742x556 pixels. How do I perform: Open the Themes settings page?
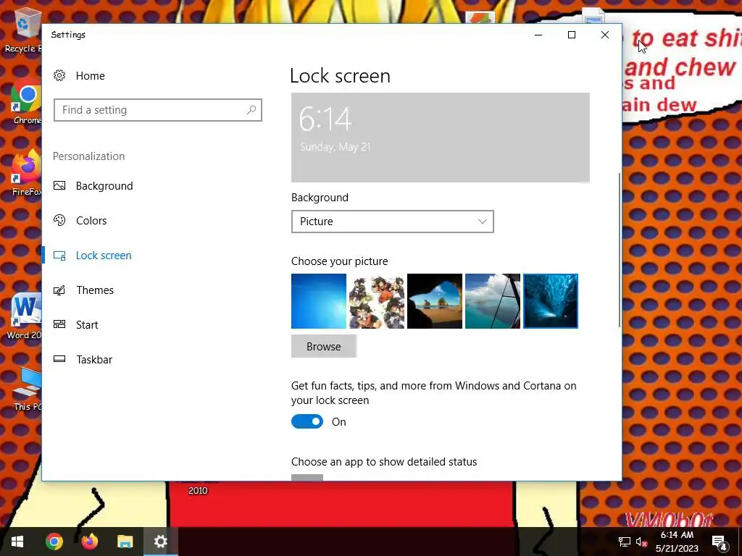point(95,290)
